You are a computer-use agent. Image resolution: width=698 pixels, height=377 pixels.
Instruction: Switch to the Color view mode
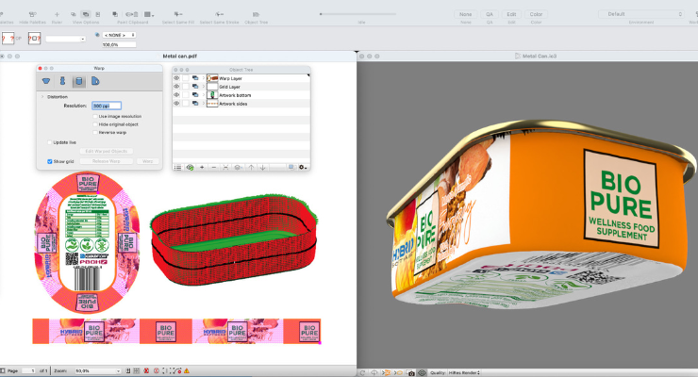[536, 14]
